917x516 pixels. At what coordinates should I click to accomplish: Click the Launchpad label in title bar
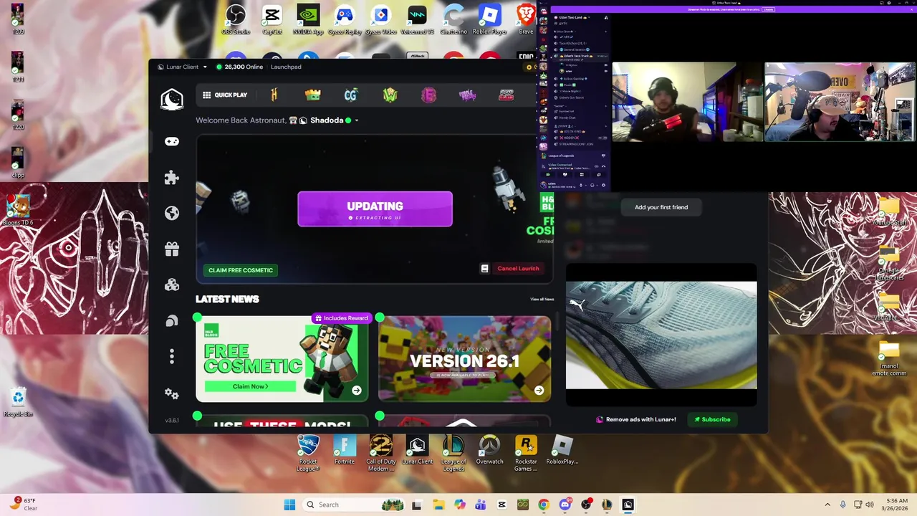click(286, 67)
